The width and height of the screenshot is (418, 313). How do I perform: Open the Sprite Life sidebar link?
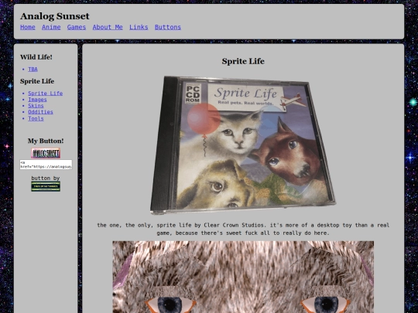coord(46,94)
